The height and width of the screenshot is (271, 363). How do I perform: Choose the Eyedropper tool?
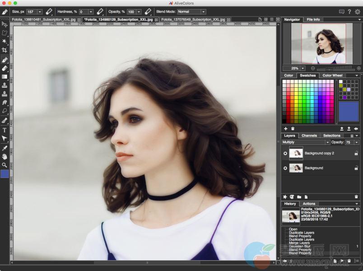(x=5, y=148)
